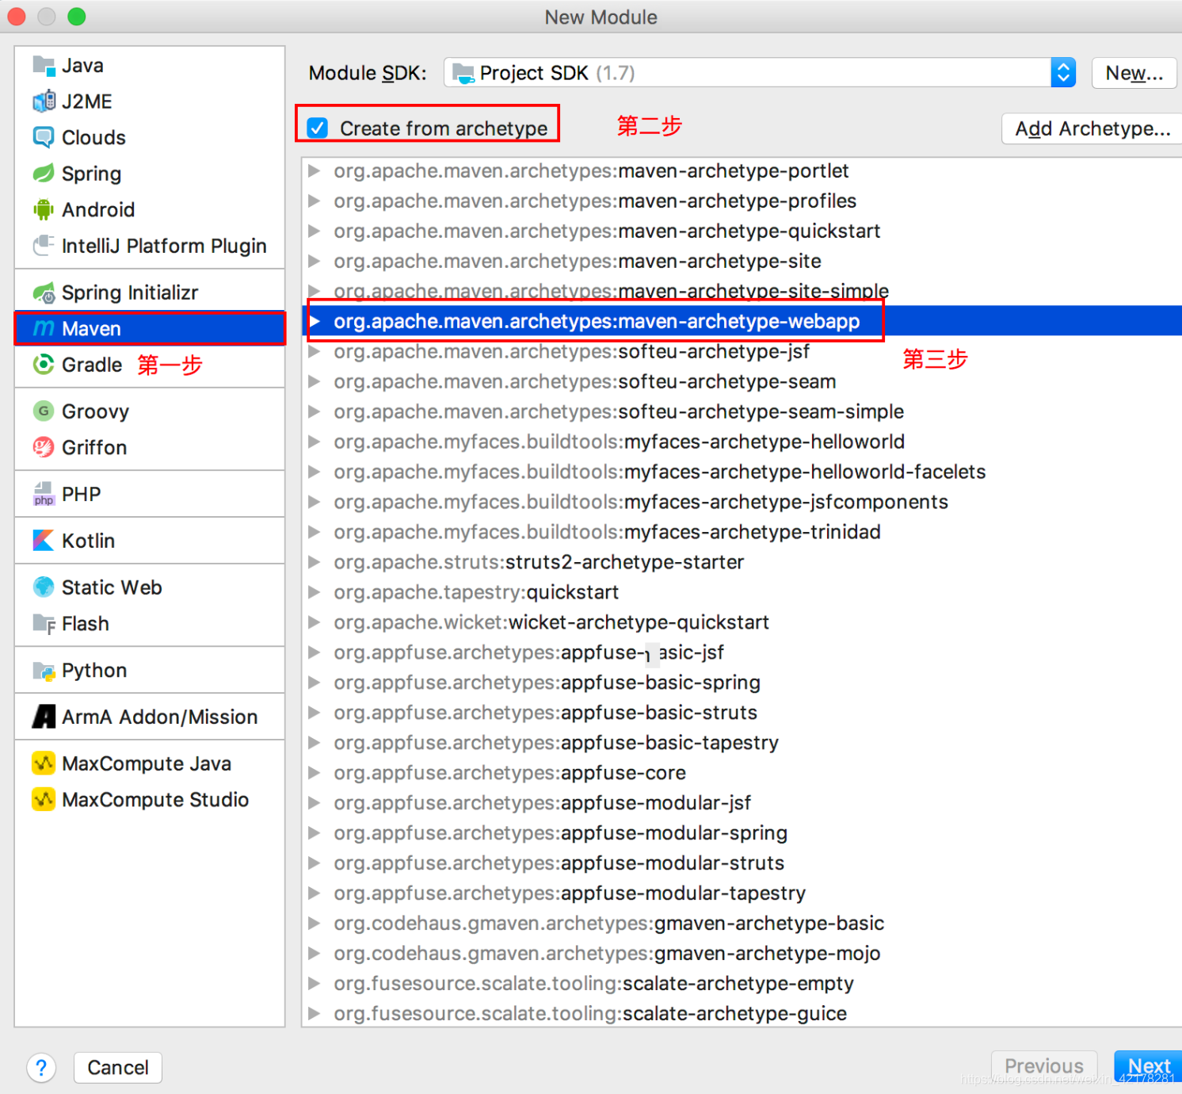Click the Cancel button
This screenshot has height=1094, width=1182.
(118, 1068)
